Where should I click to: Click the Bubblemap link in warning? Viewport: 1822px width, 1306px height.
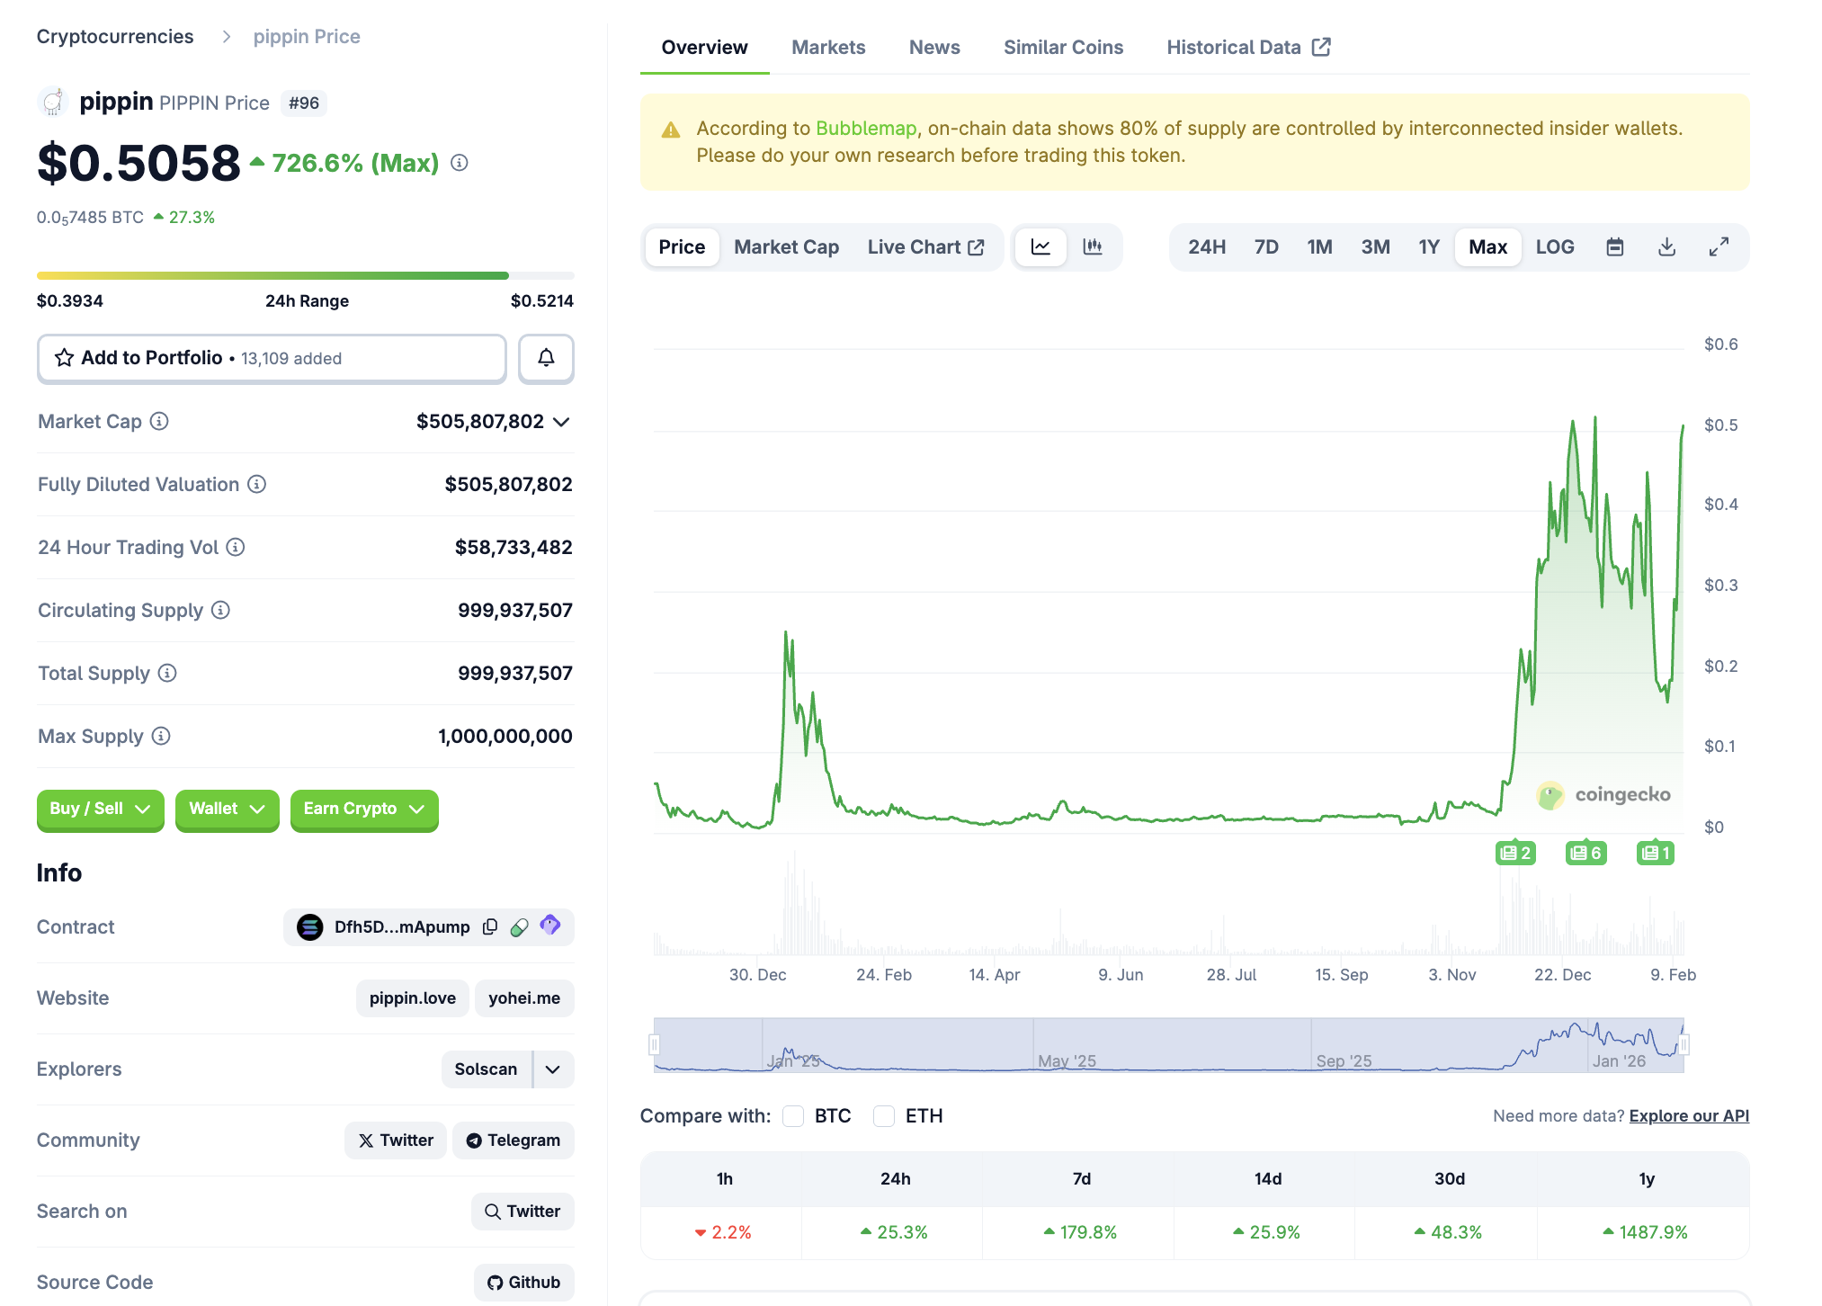tap(865, 129)
